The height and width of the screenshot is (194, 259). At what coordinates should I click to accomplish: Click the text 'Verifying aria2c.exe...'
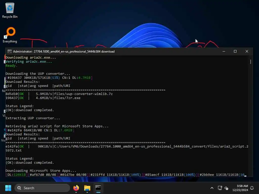click(x=29, y=62)
